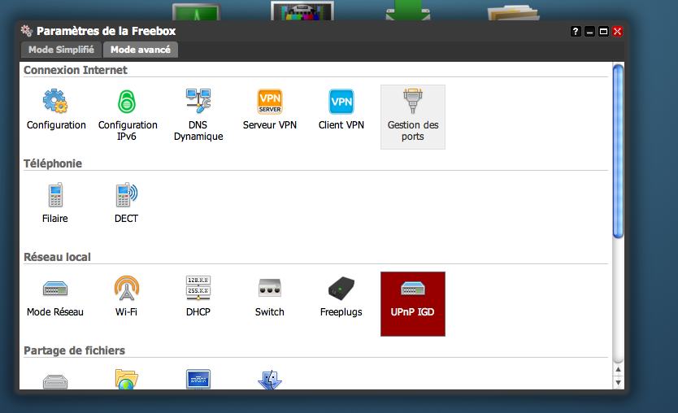Image resolution: width=678 pixels, height=413 pixels.
Task: Open DECT telephony settings
Action: point(126,203)
